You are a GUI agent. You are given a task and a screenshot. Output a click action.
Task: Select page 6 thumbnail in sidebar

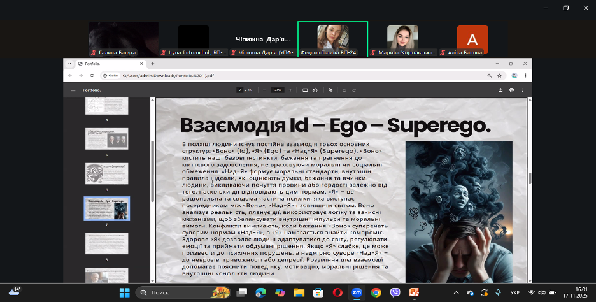click(x=106, y=173)
